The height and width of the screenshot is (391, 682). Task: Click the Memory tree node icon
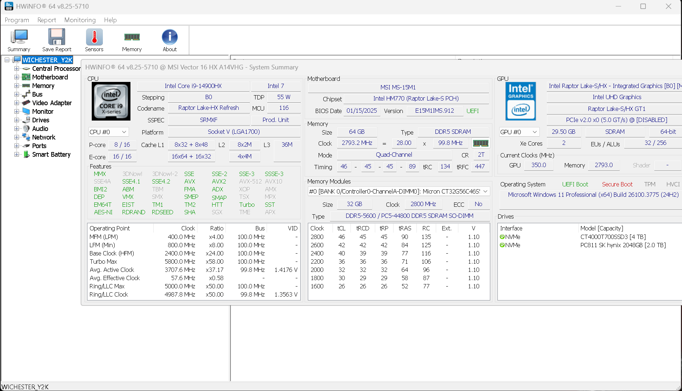(26, 86)
